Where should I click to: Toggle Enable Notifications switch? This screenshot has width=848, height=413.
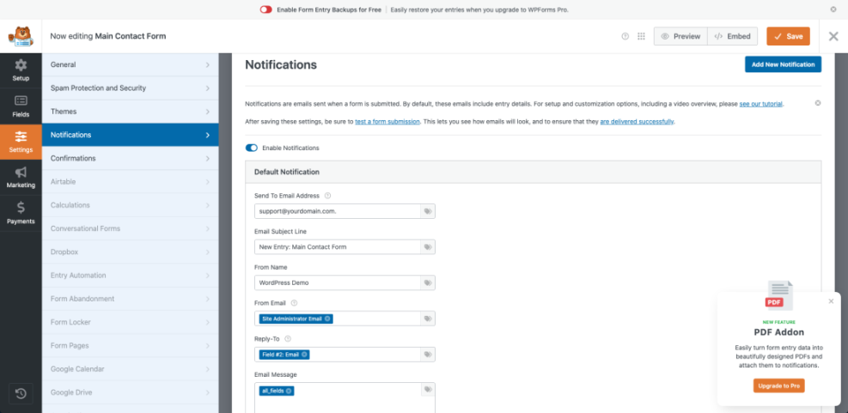(252, 148)
